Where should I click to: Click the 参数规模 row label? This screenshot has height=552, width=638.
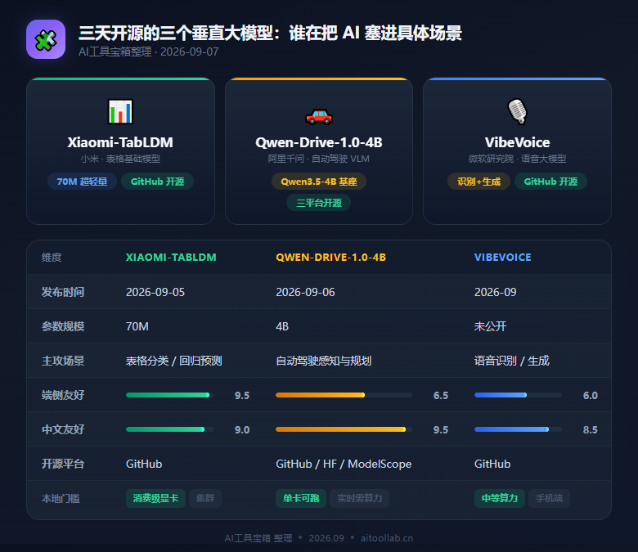pos(63,326)
